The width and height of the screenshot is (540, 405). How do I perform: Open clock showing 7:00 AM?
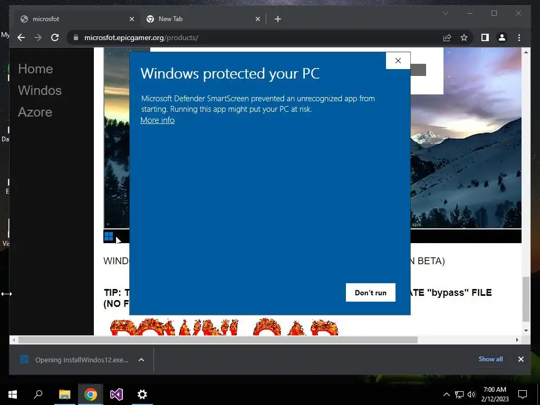pos(495,394)
